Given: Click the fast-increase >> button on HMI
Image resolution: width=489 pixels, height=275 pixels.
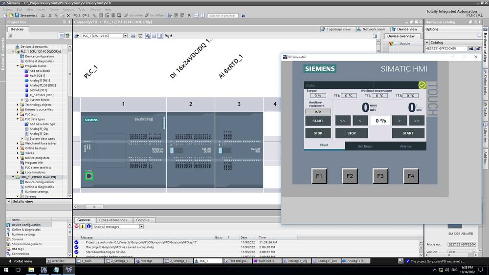Looking at the screenshot, I should [x=417, y=121].
